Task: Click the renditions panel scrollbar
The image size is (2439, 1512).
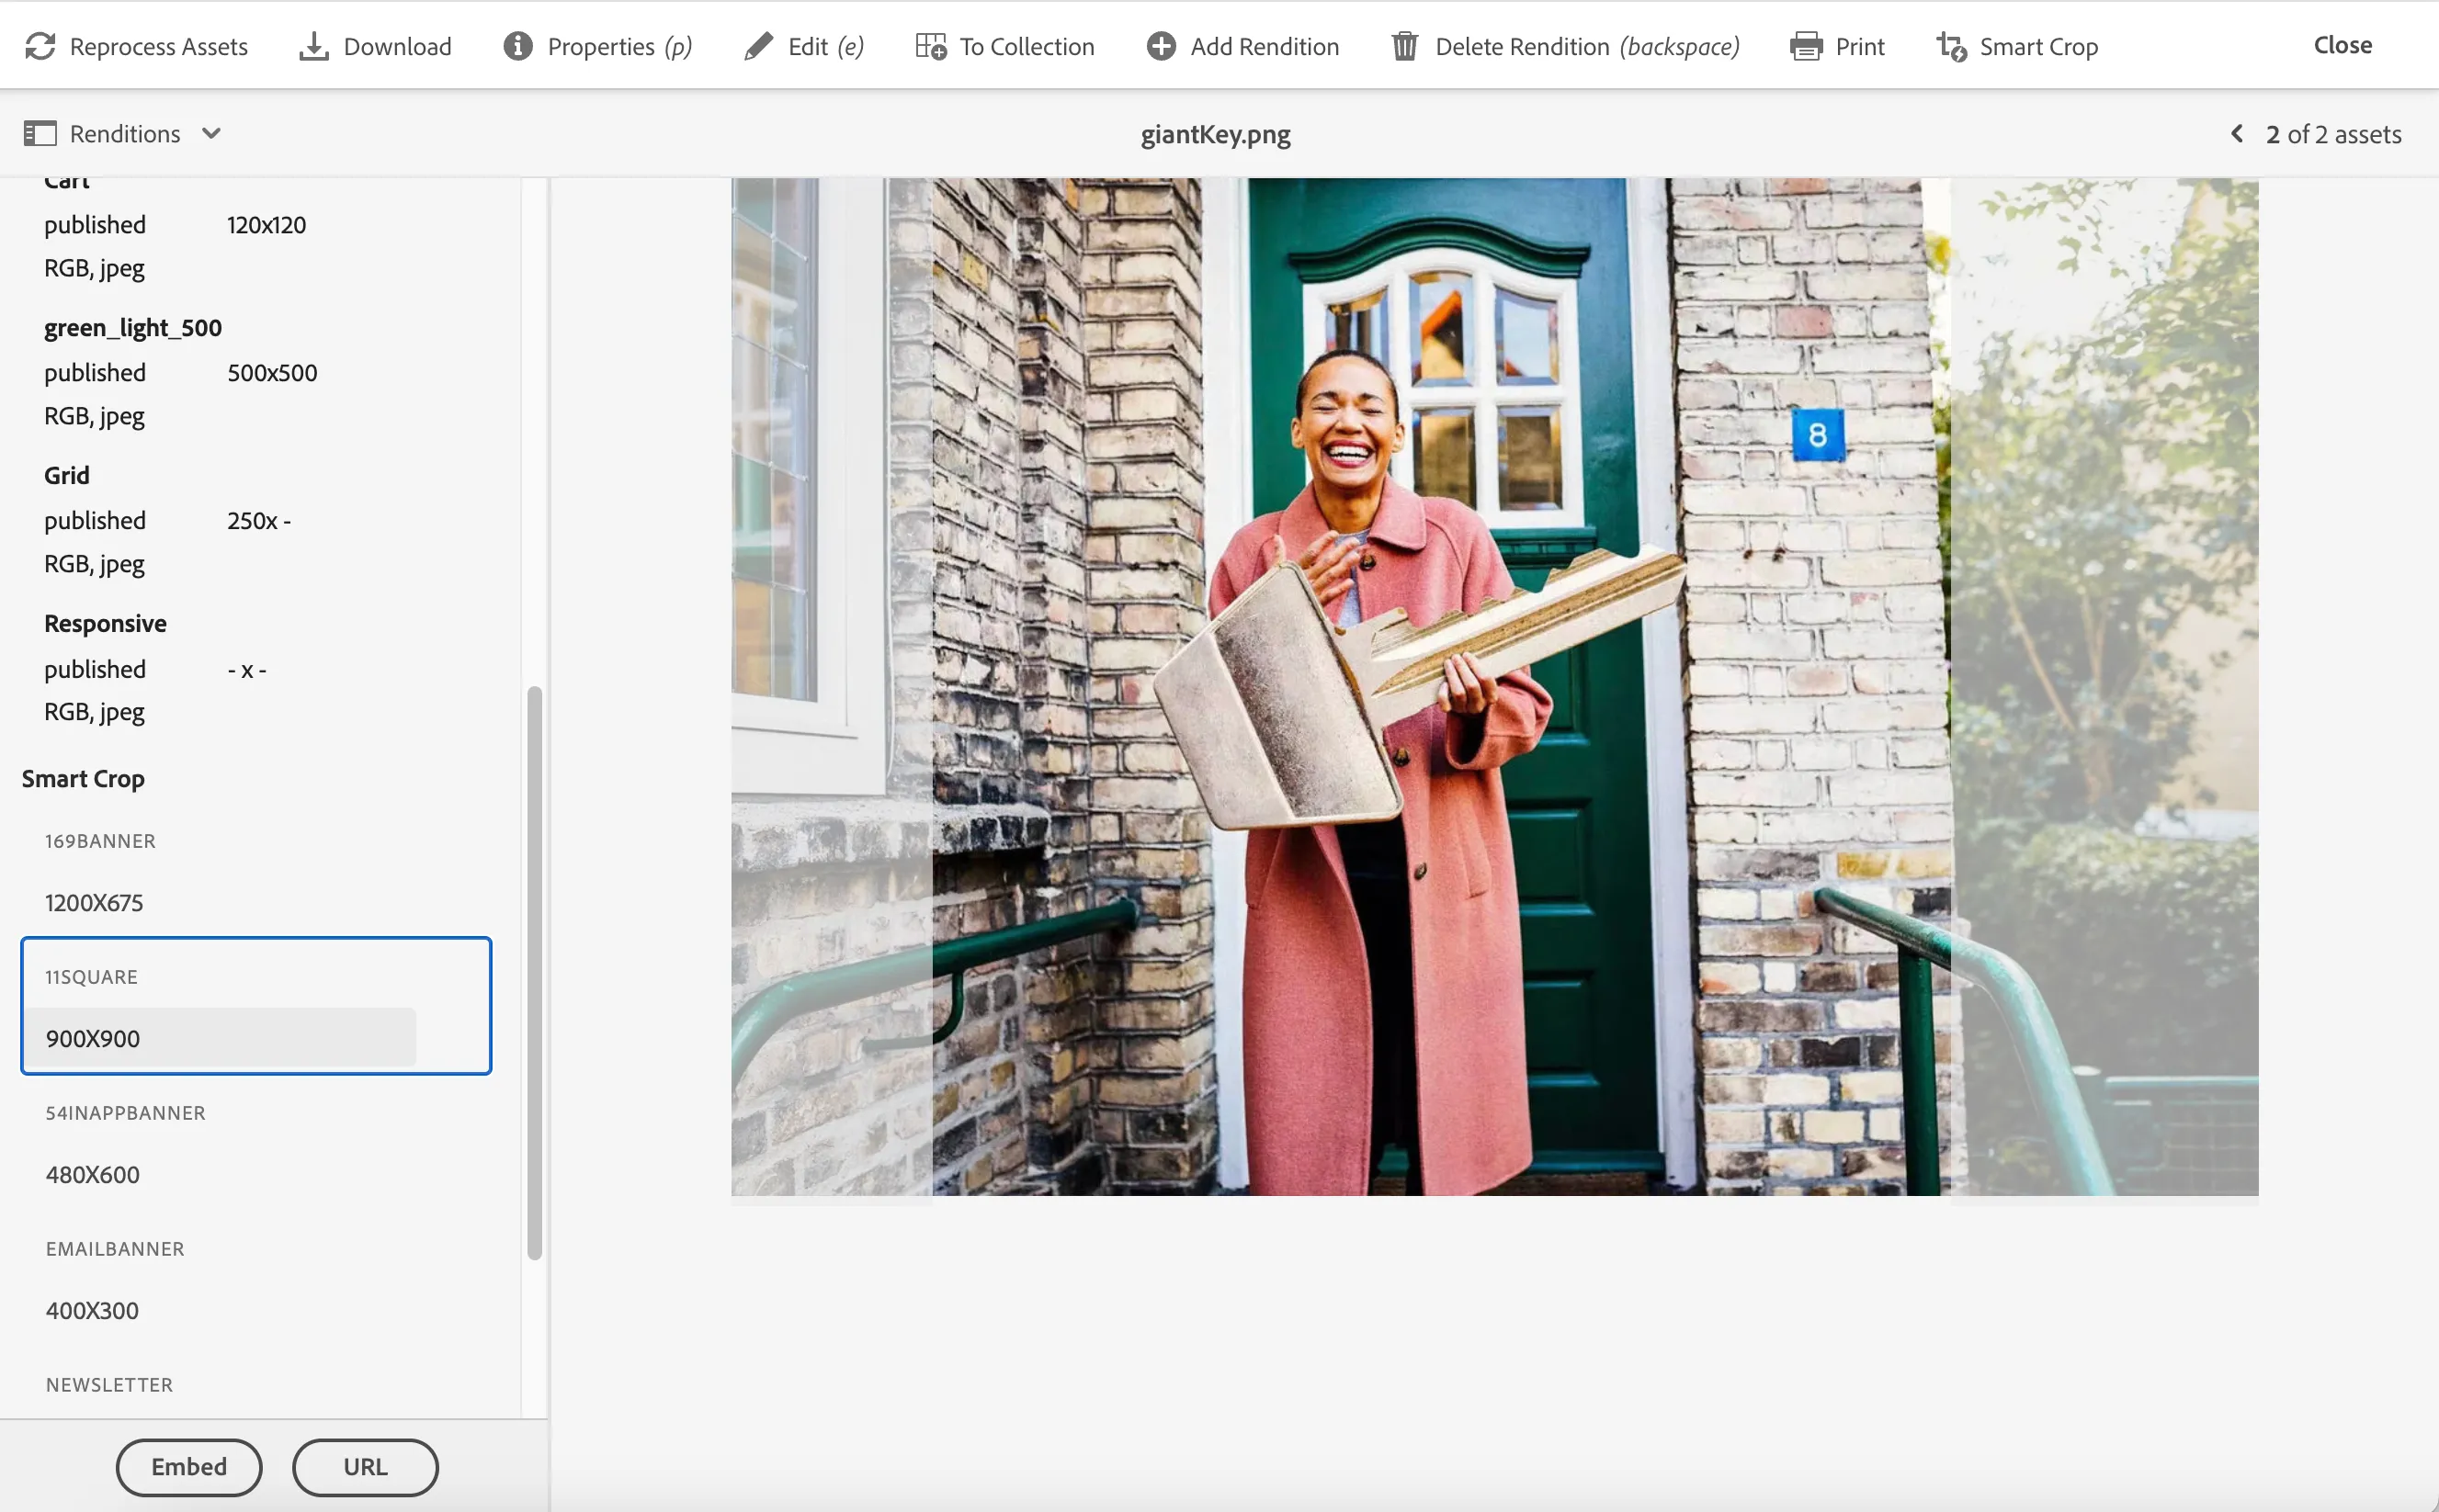Action: tap(534, 972)
